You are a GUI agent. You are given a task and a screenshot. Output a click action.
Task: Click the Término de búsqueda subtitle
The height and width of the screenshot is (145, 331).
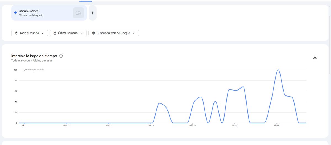31,15
